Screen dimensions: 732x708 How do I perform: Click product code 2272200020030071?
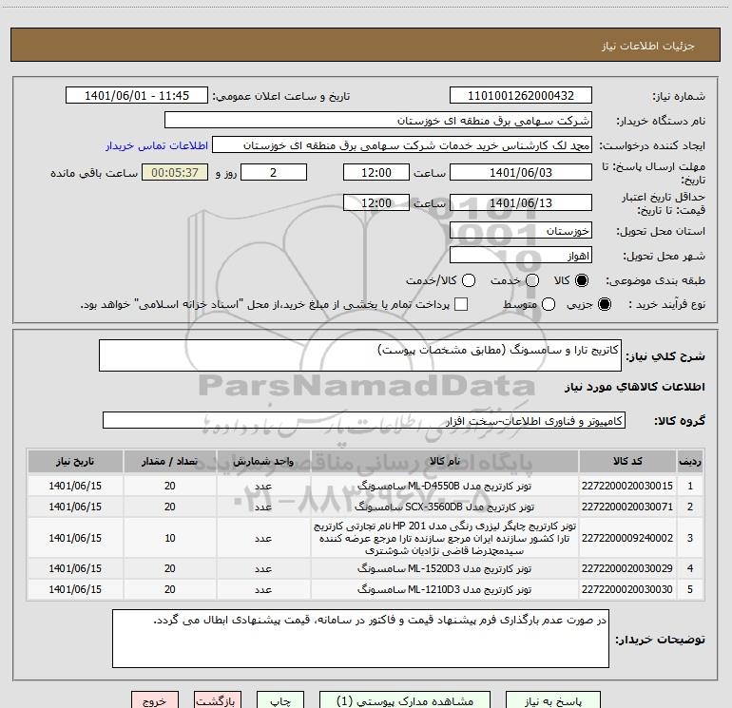[627, 507]
